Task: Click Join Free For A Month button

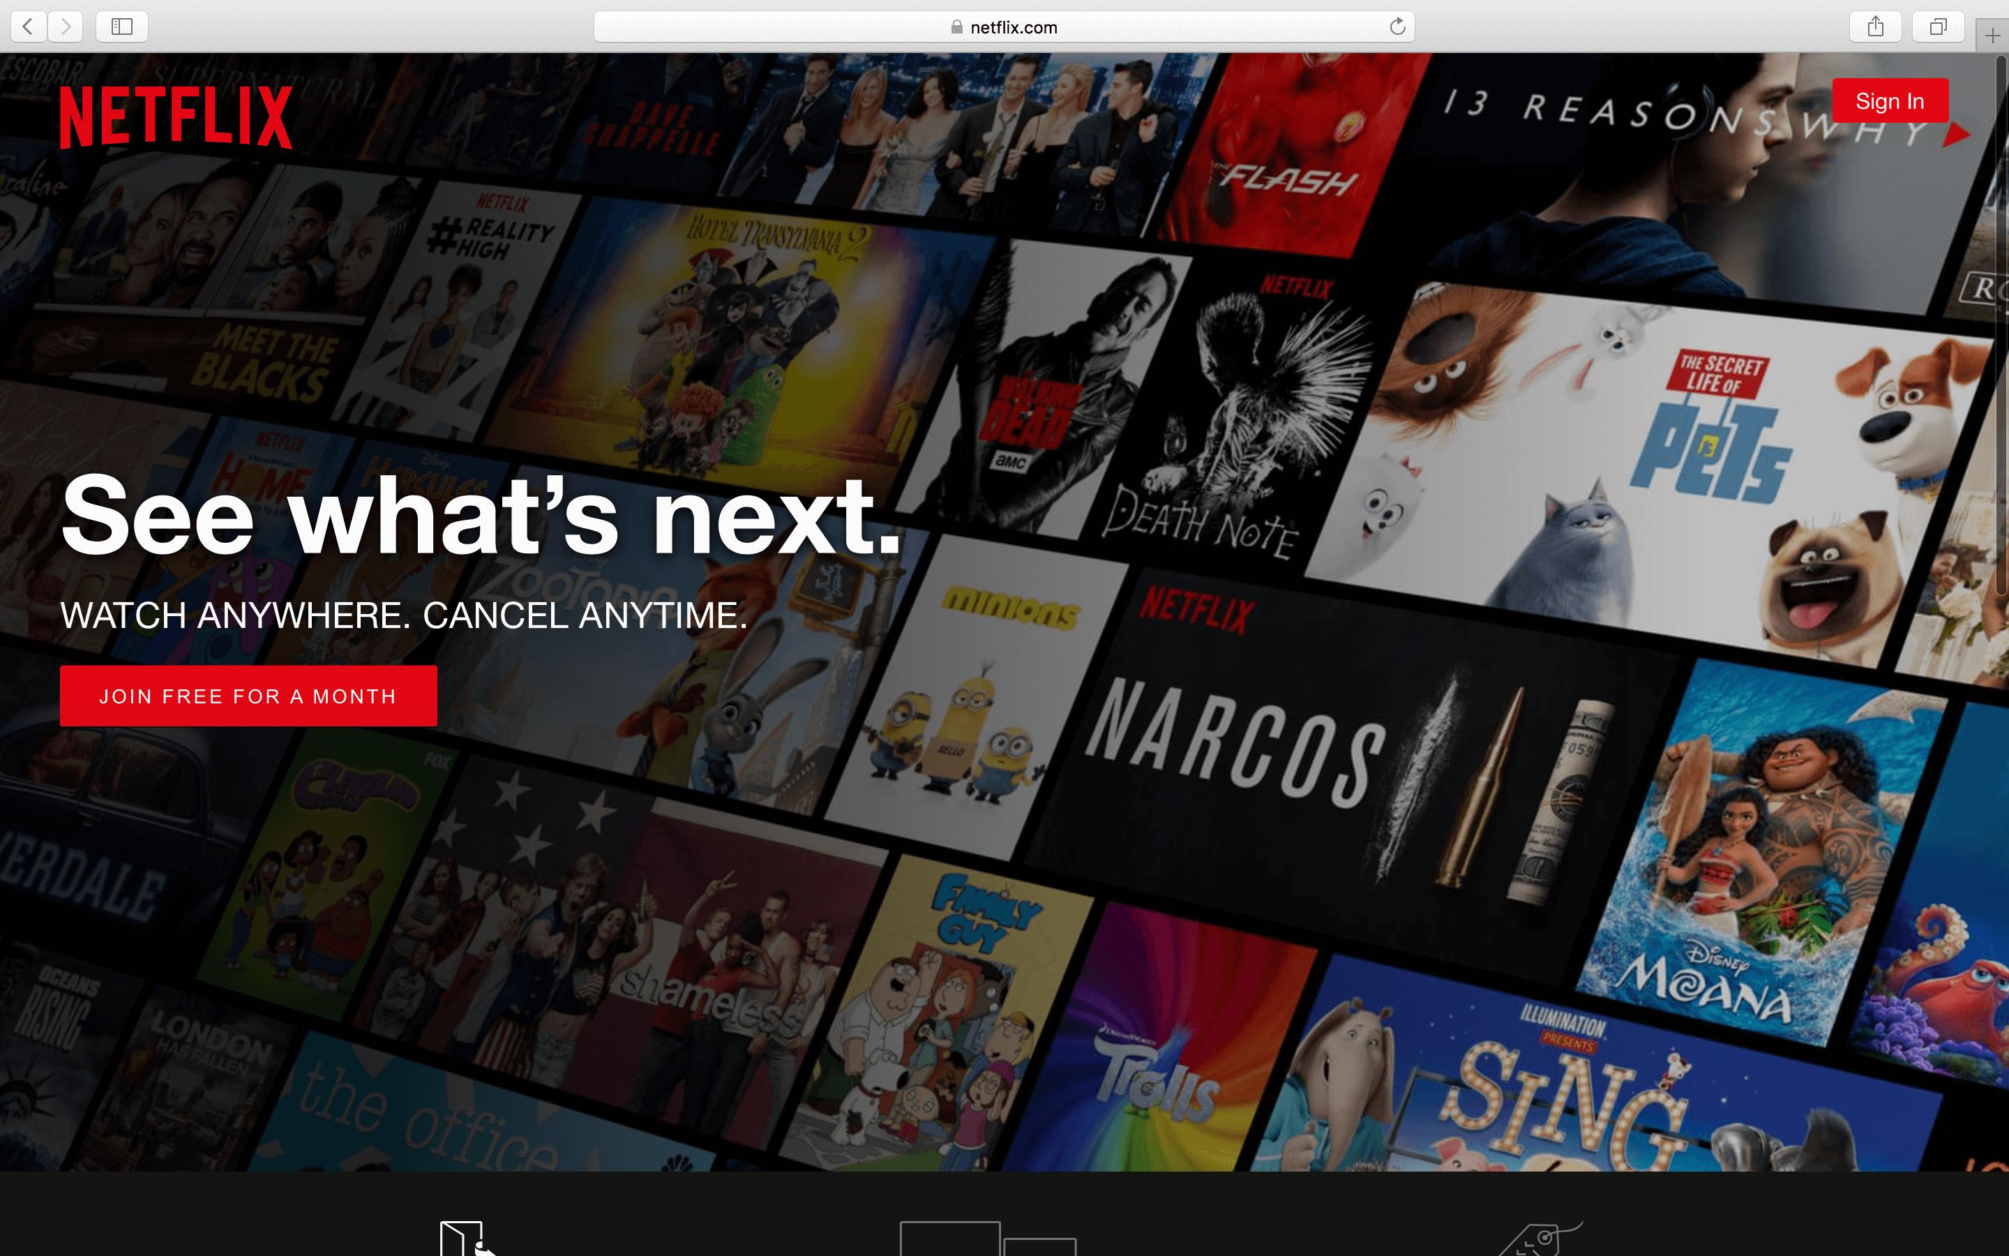Action: pos(248,696)
